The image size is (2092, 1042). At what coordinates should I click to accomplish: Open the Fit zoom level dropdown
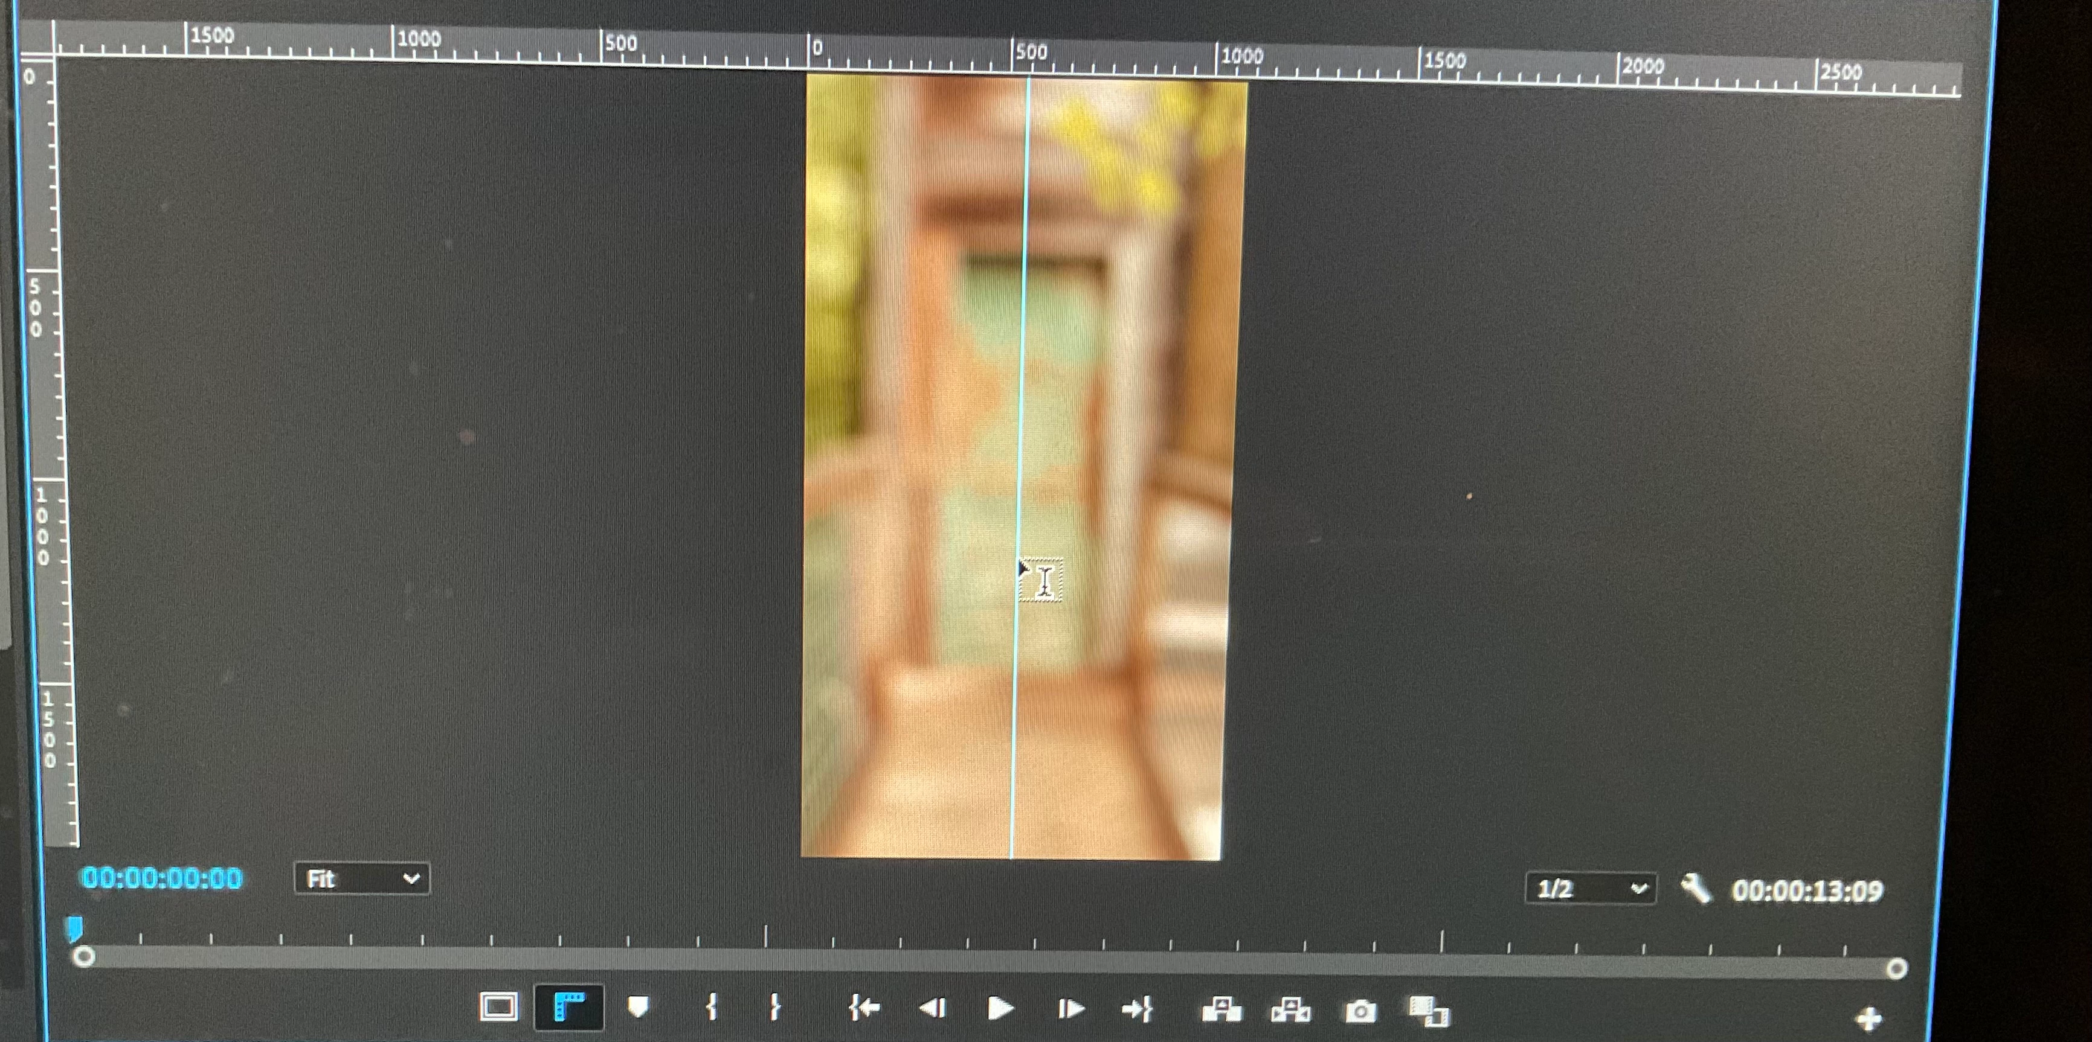(361, 879)
